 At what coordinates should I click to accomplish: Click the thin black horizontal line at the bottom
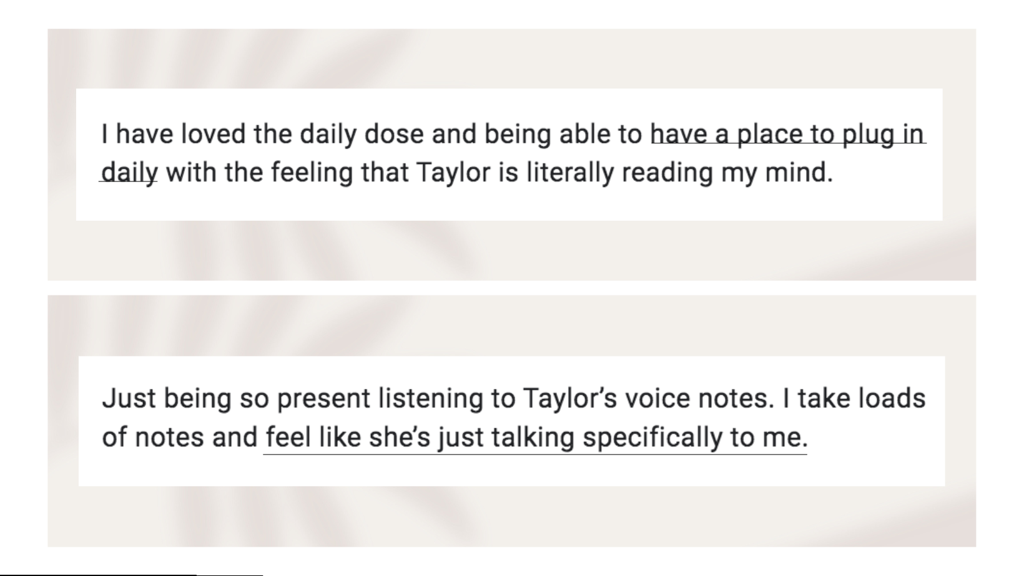pyautogui.click(x=131, y=575)
